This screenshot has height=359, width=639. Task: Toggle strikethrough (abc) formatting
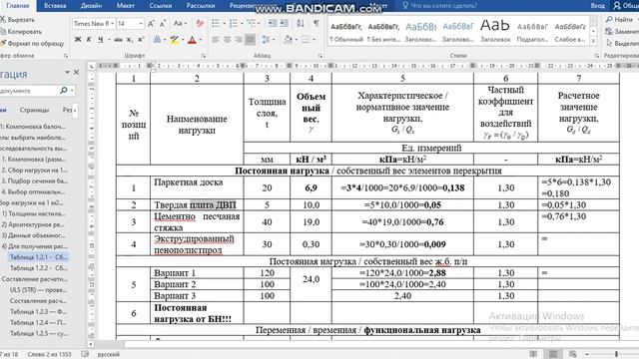(x=118, y=40)
